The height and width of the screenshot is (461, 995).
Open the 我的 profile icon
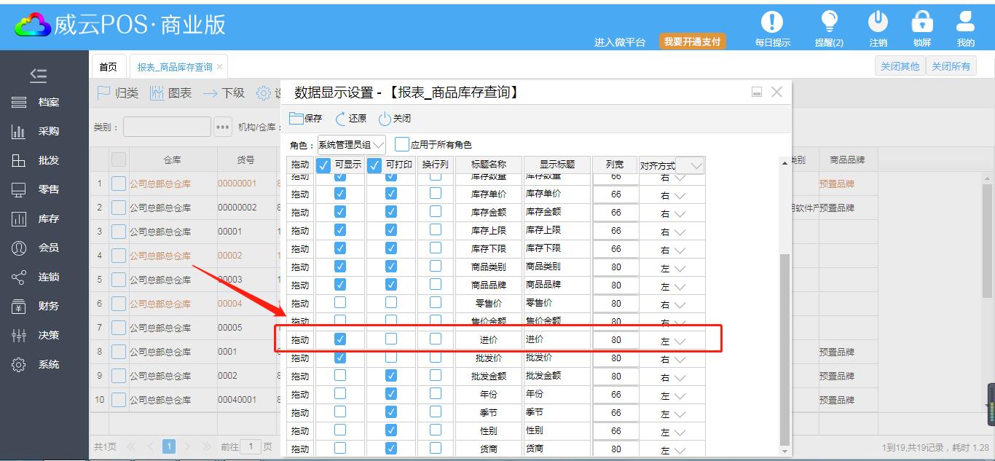click(965, 22)
